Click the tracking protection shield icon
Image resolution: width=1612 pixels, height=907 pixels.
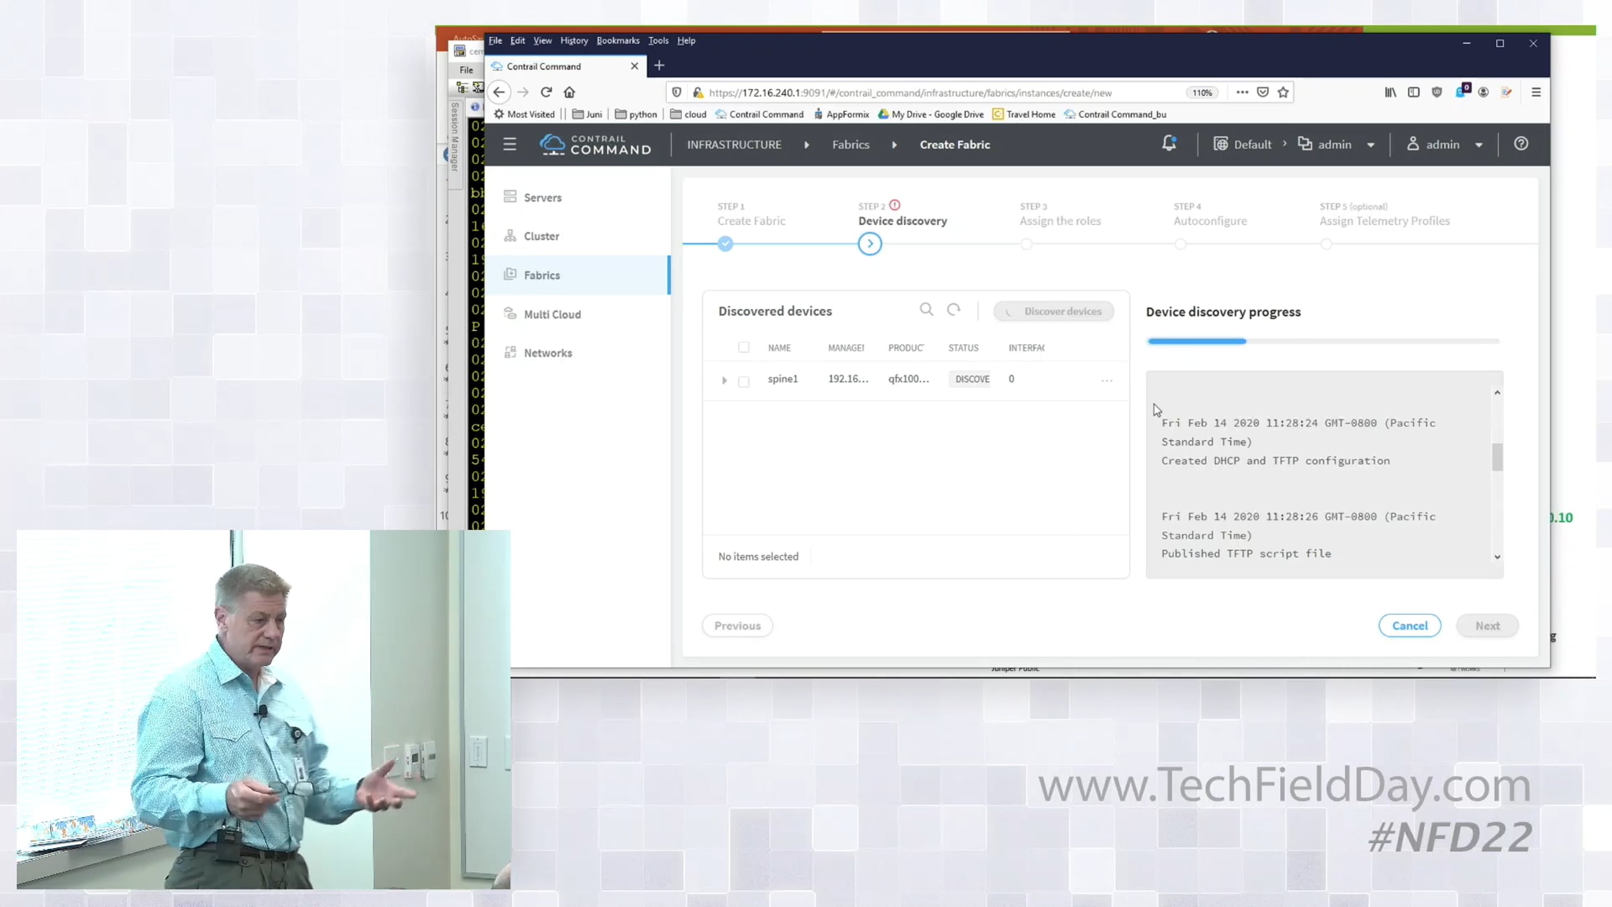[676, 93]
